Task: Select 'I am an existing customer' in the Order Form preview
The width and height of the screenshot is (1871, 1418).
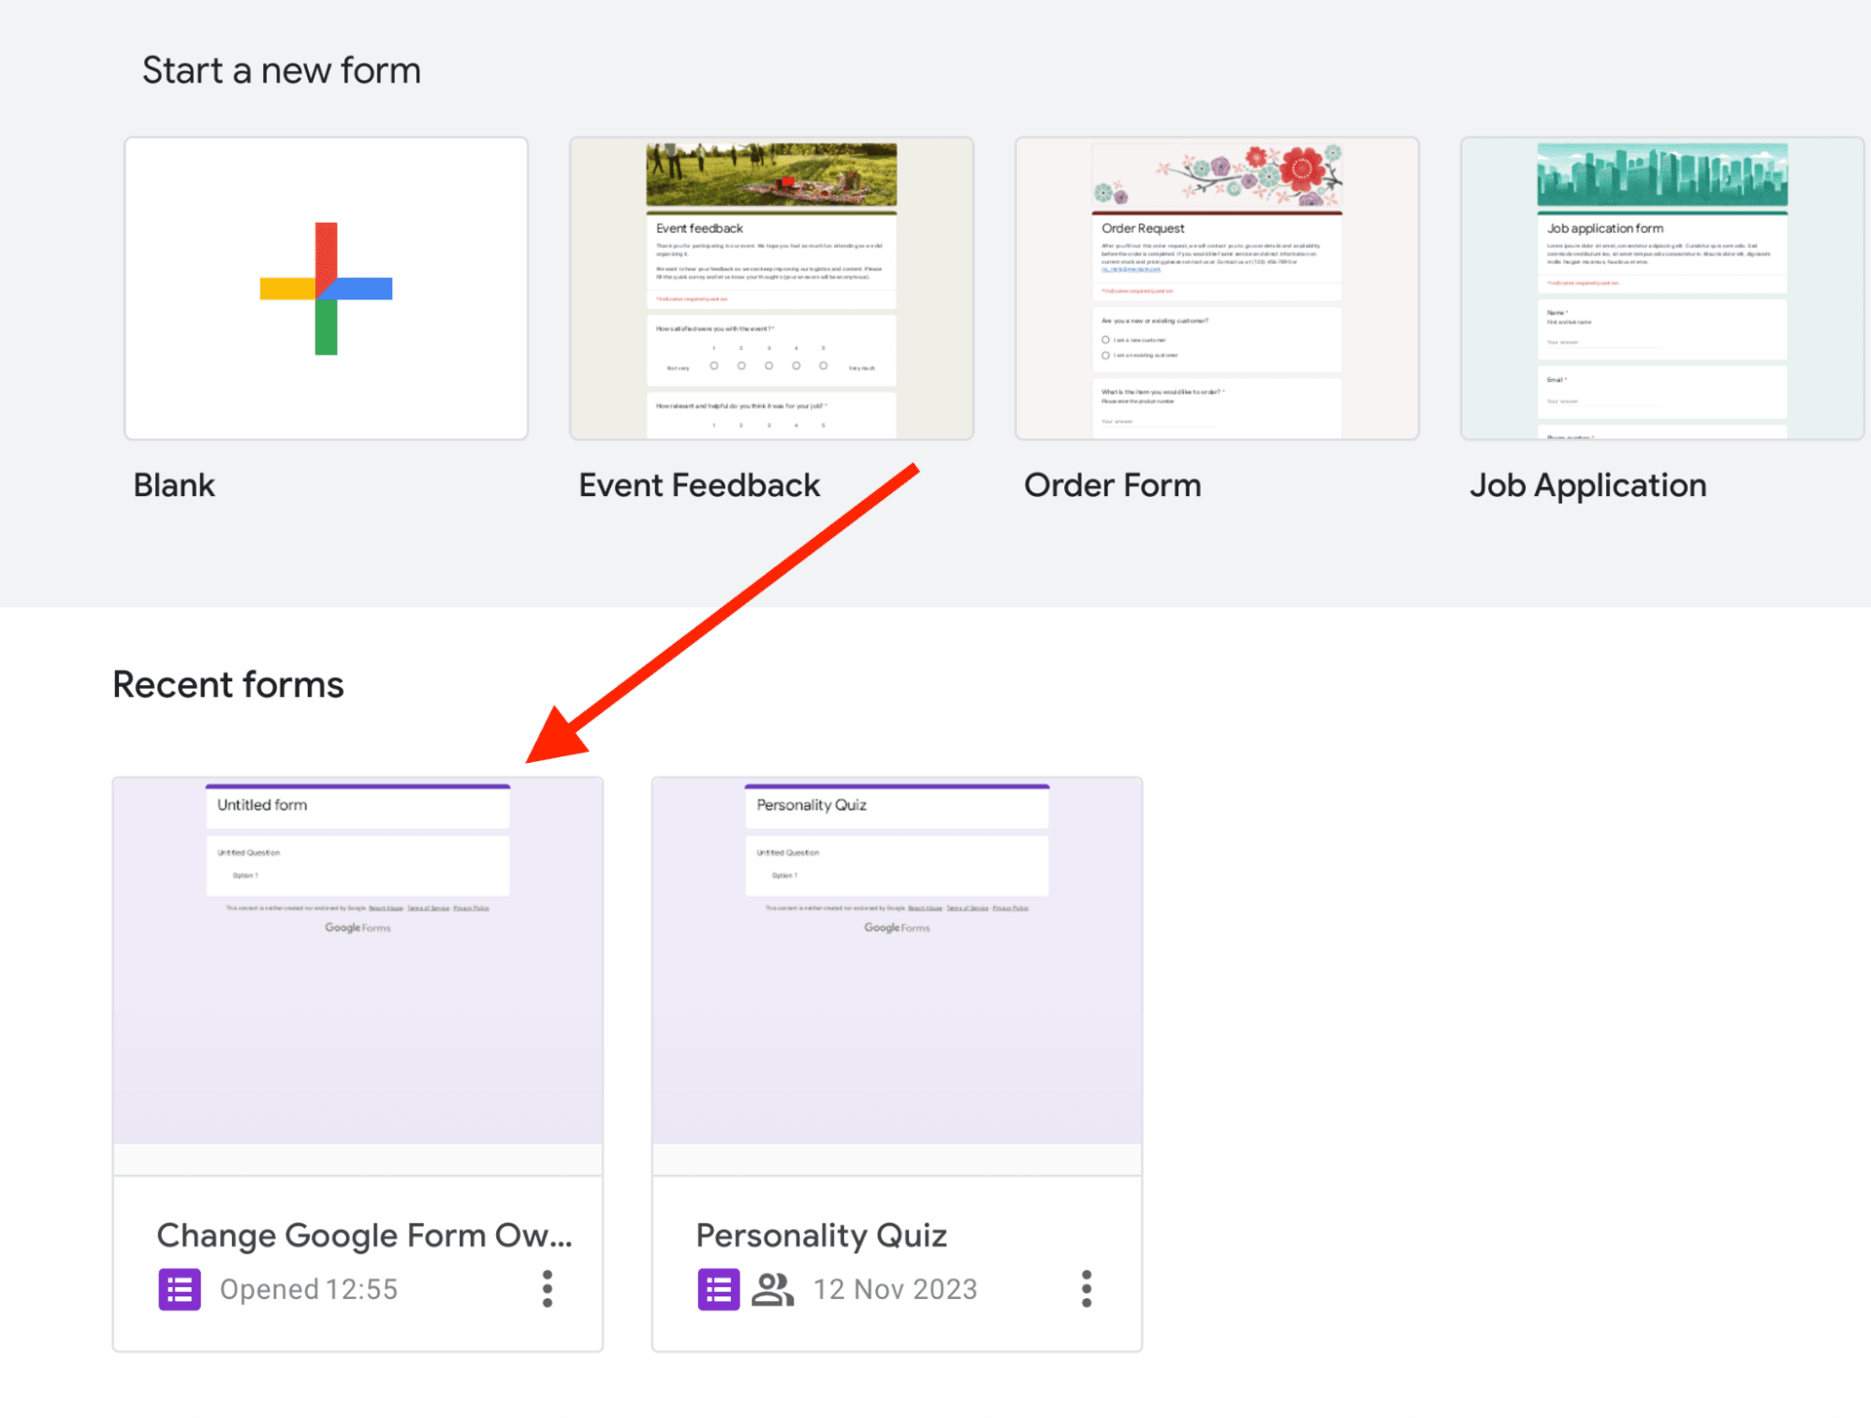Action: [1105, 356]
